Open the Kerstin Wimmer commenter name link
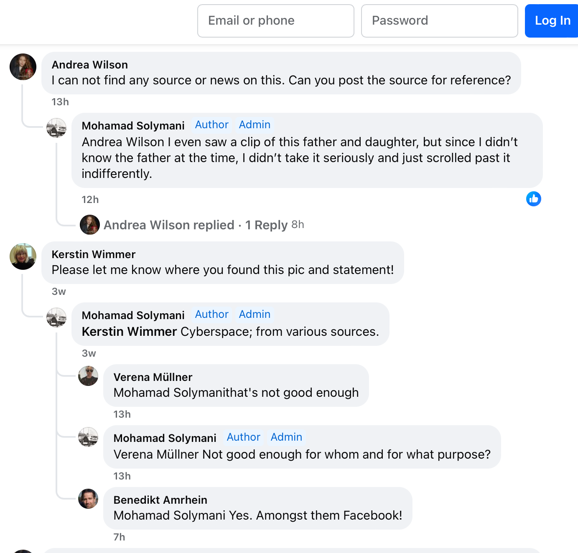The height and width of the screenshot is (553, 578). [x=94, y=254]
